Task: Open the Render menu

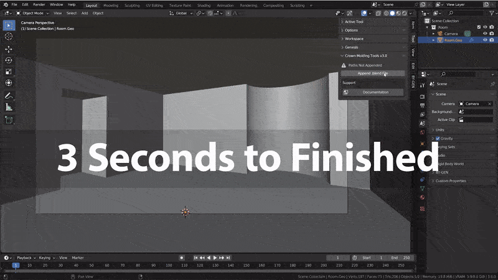Action: pyautogui.click(x=39, y=5)
